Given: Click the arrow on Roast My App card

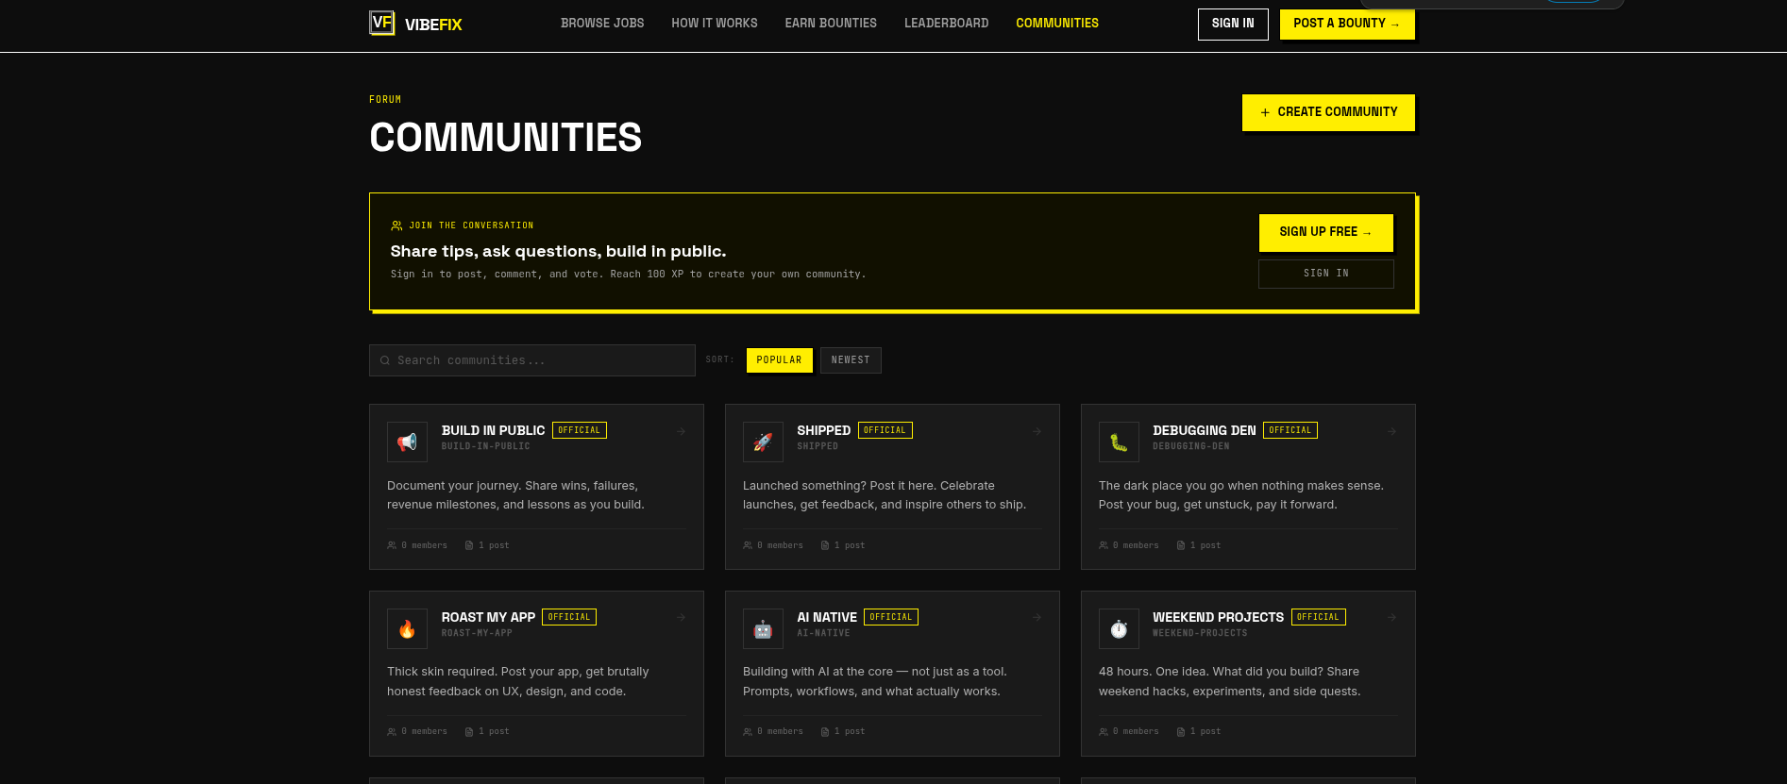Looking at the screenshot, I should (x=681, y=617).
